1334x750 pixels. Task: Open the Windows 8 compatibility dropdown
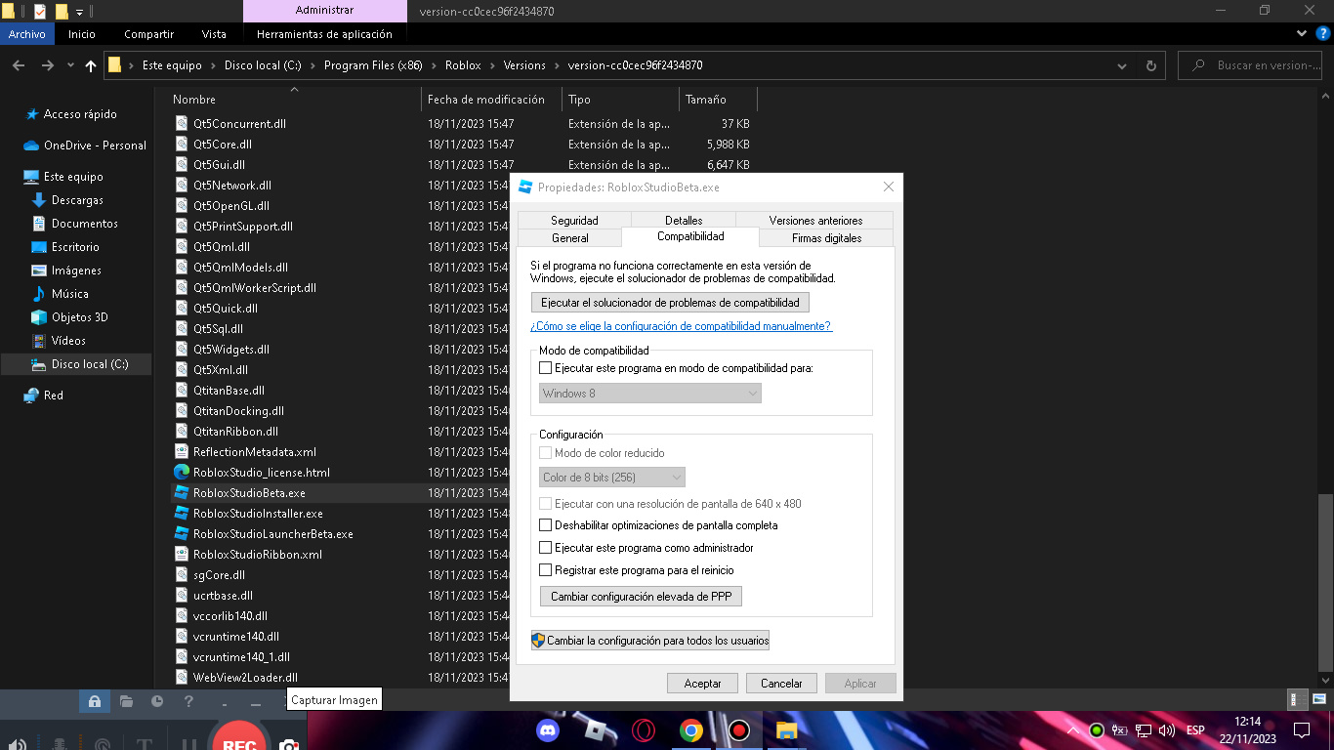[650, 394]
